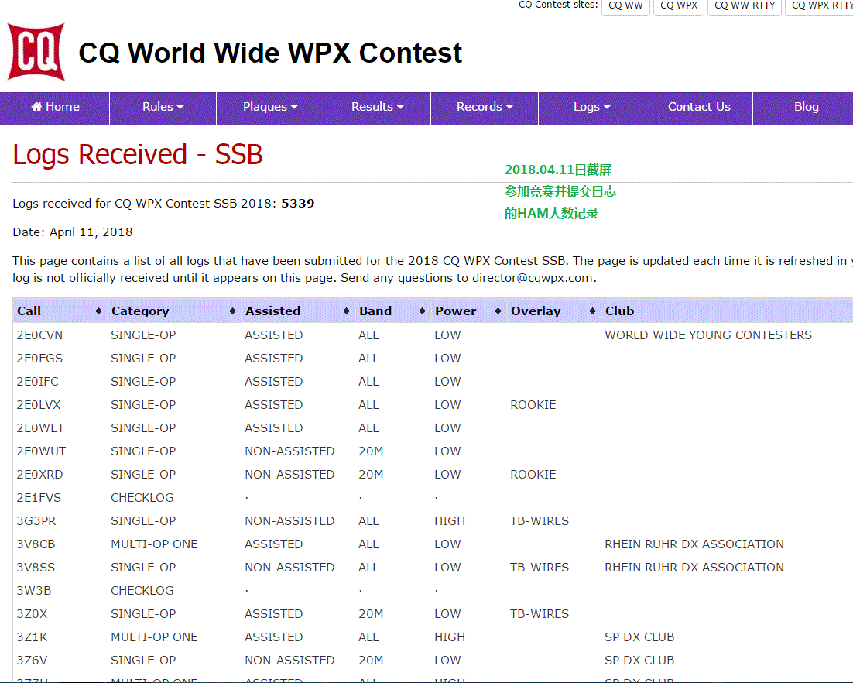Open the Records dropdown menu
The height and width of the screenshot is (683, 853).
(484, 107)
